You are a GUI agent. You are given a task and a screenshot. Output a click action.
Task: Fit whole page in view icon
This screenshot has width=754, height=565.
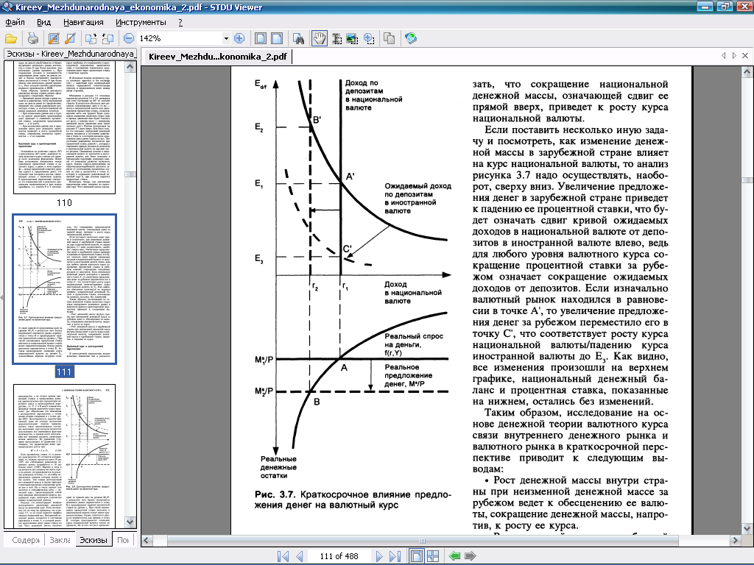[x=260, y=38]
